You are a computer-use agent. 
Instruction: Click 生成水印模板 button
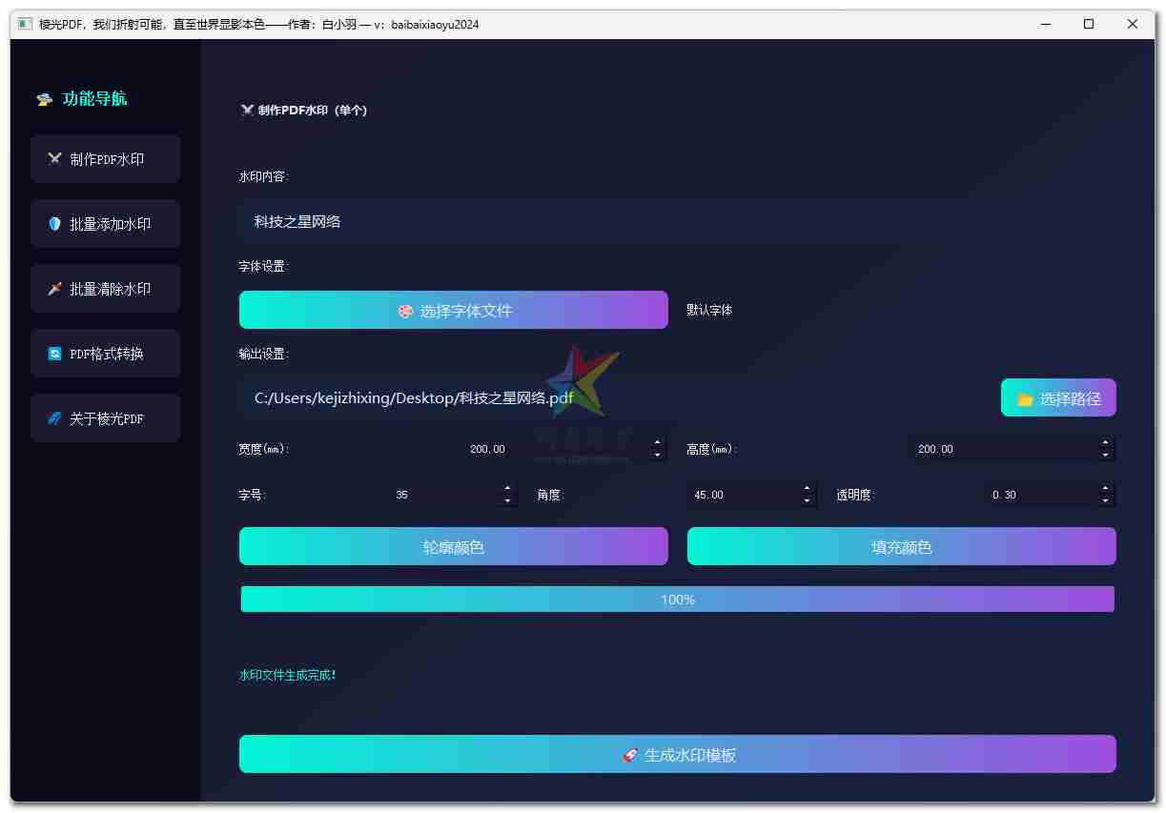(677, 755)
